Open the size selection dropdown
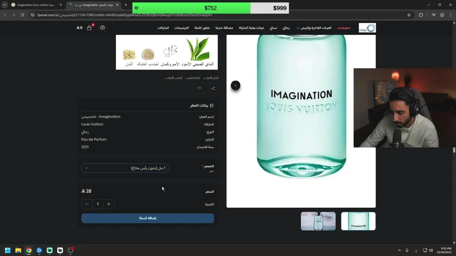Screen dimensions: 456x256 pyautogui.click(x=125, y=168)
